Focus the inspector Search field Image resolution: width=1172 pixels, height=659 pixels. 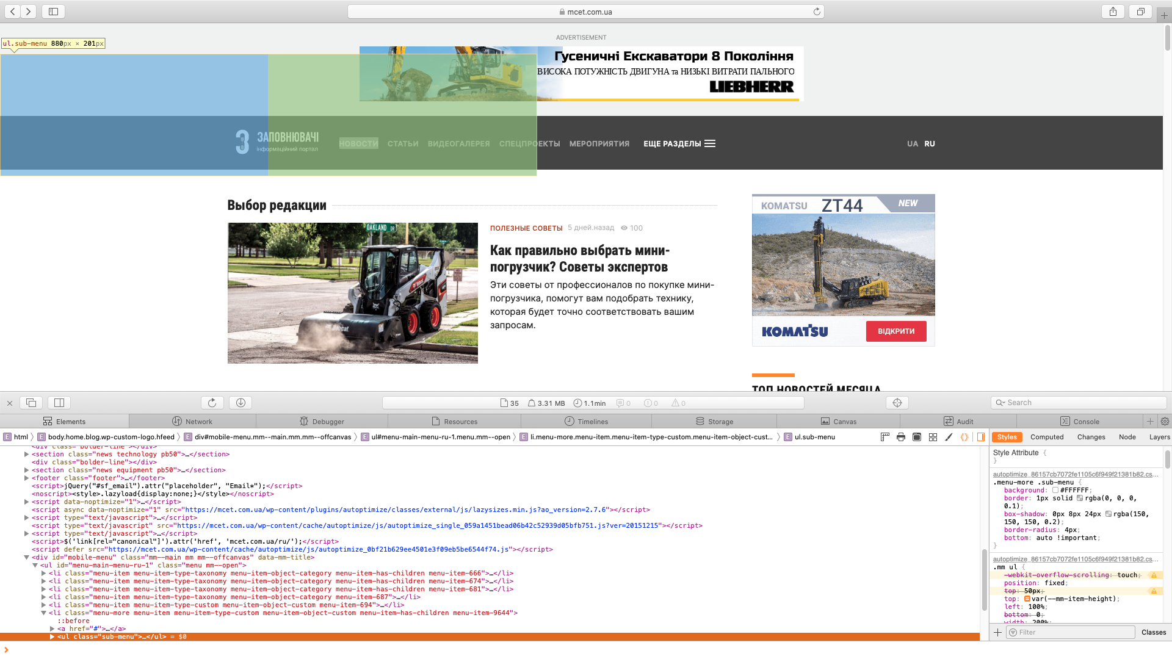point(1079,403)
